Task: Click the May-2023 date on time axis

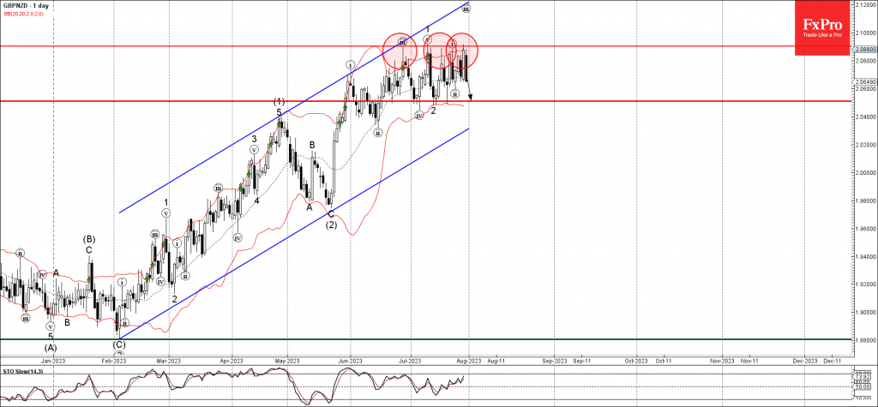Action: point(288,362)
